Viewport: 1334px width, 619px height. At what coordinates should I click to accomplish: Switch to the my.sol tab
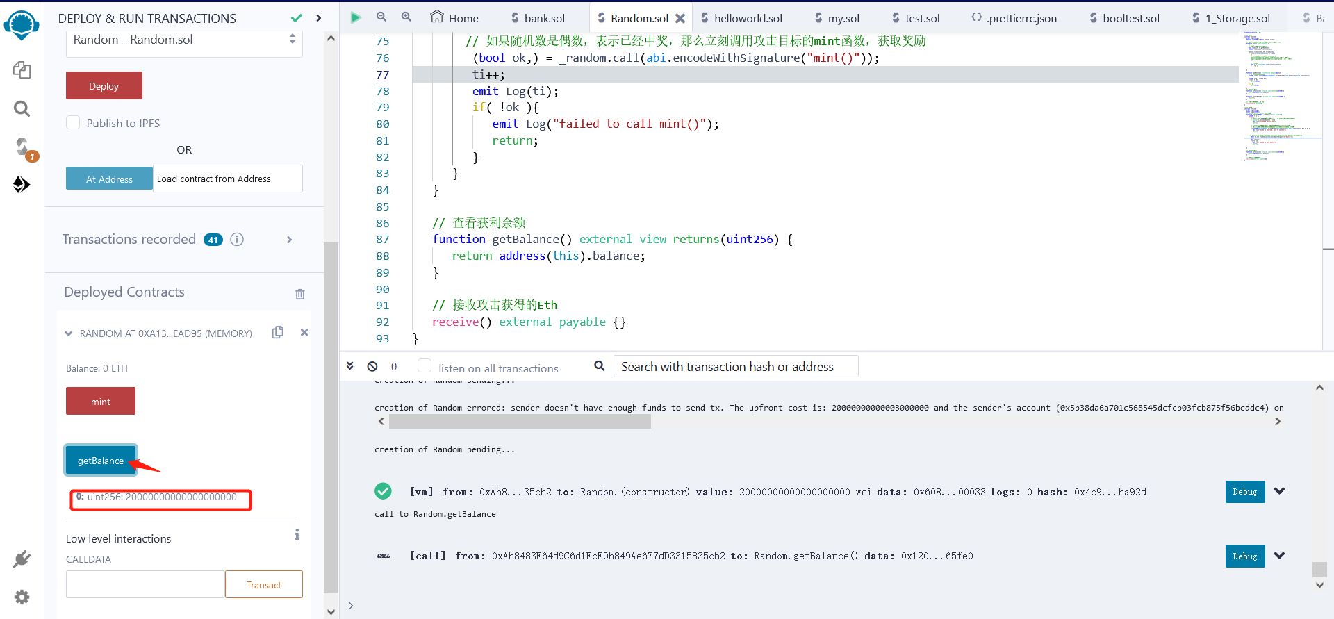837,18
